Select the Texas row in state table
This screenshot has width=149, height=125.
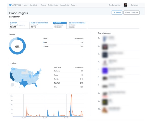[x=69, y=75]
